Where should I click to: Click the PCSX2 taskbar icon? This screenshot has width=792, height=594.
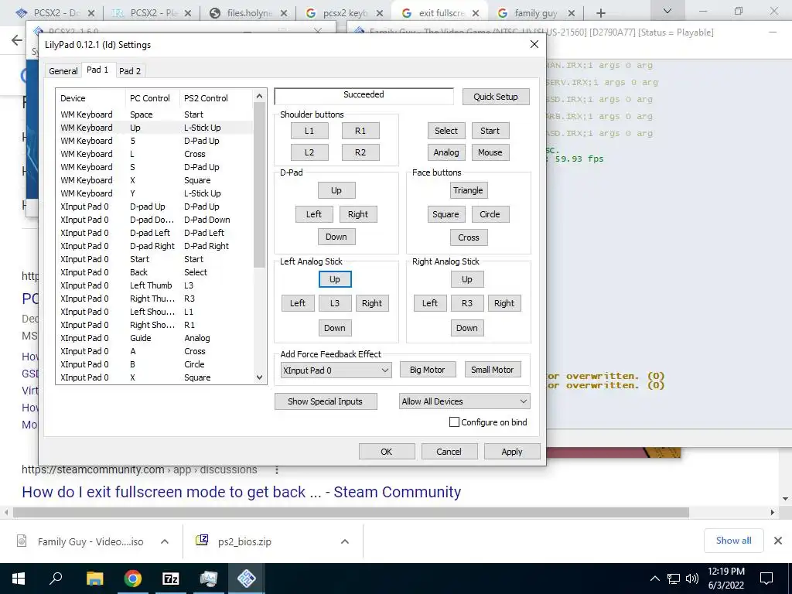pos(247,579)
